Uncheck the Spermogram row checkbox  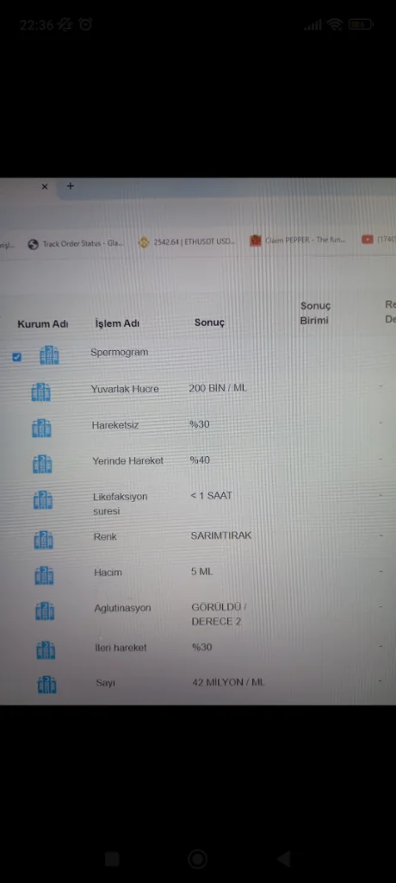point(17,356)
